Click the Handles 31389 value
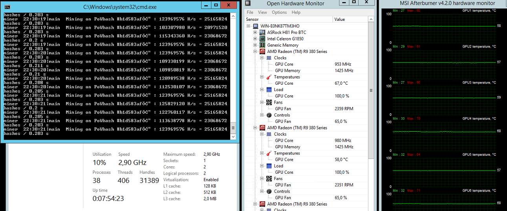Image resolution: width=507 pixels, height=211 pixels. 149,180
